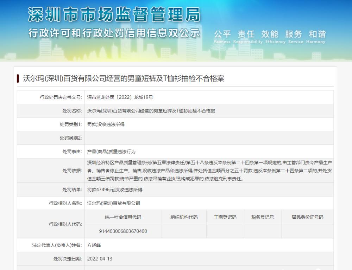Image resolution: width=352 pixels, height=270 pixels.
Task: Click the 和谐 Harmony slogan text
Action: (316, 37)
